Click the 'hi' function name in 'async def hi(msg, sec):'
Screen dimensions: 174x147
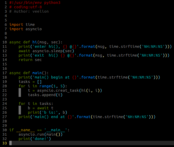pyautogui.click(x=35, y=42)
